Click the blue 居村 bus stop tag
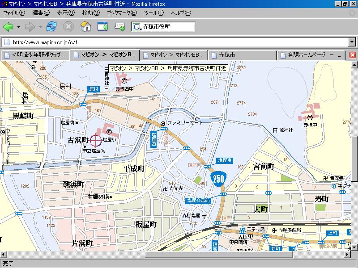358x268 pixels. [94, 89]
